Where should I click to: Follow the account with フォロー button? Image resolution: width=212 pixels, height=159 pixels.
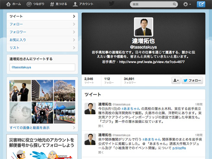[192, 81]
